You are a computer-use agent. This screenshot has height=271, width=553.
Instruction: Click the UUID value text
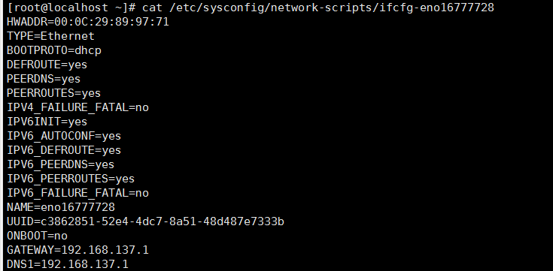(163, 221)
